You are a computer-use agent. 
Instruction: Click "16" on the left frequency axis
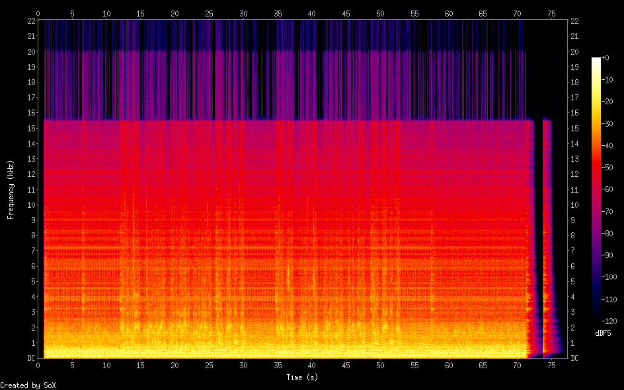[32, 113]
